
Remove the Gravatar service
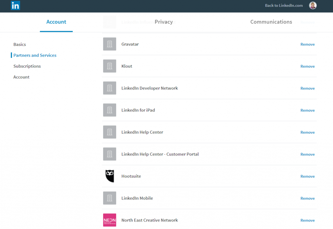click(308, 44)
